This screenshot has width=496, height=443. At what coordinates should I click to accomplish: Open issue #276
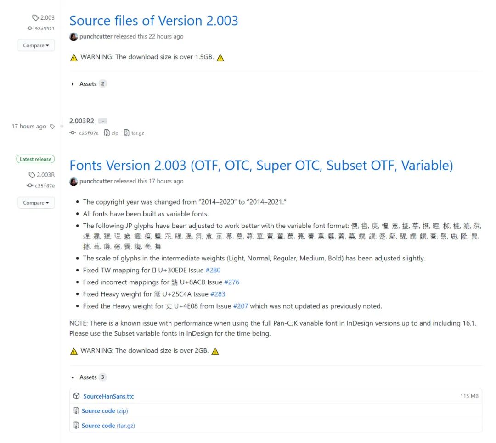pos(232,282)
